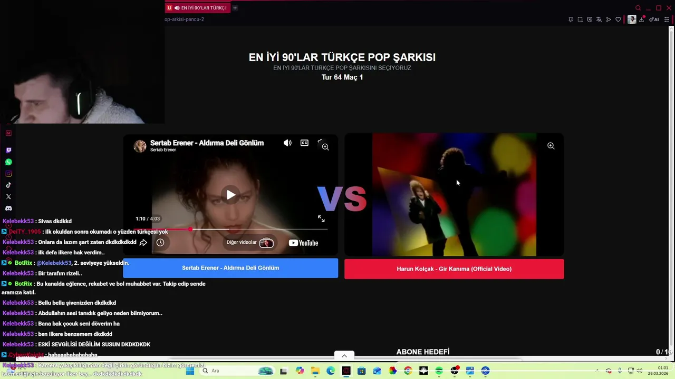Open a new tab with plus button
This screenshot has width=675, height=379.
(x=235, y=8)
